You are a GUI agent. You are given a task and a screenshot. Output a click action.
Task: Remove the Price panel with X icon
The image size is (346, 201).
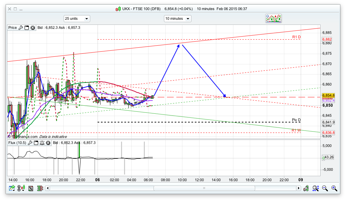click(x=33, y=28)
